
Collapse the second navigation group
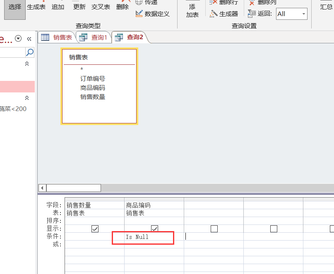(x=27, y=98)
